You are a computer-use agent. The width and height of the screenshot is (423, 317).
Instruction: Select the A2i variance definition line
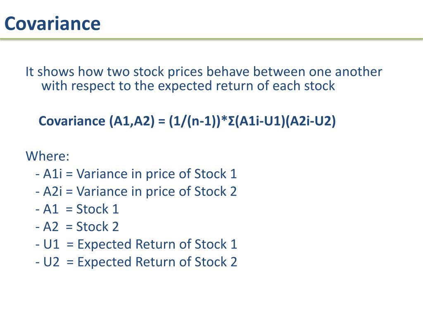click(x=136, y=192)
